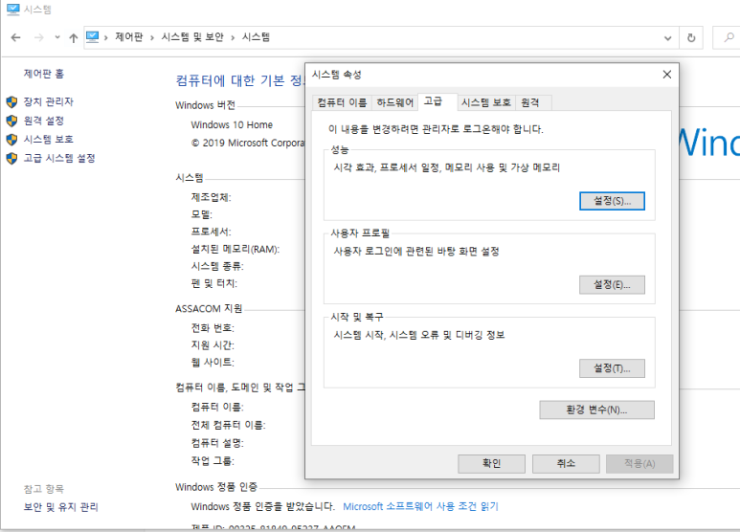Open 환경 변수(N) button

coord(597,410)
